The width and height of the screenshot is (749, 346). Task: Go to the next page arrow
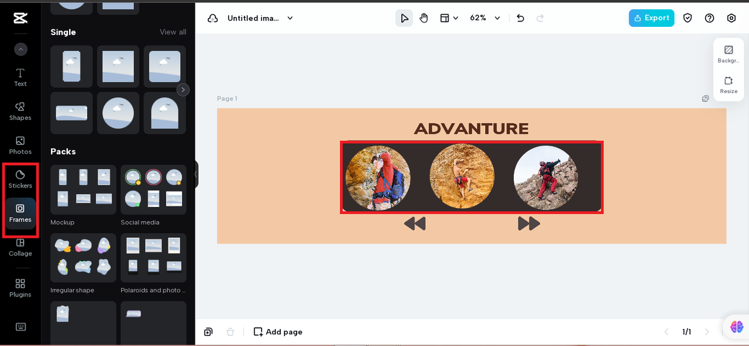pyautogui.click(x=707, y=332)
